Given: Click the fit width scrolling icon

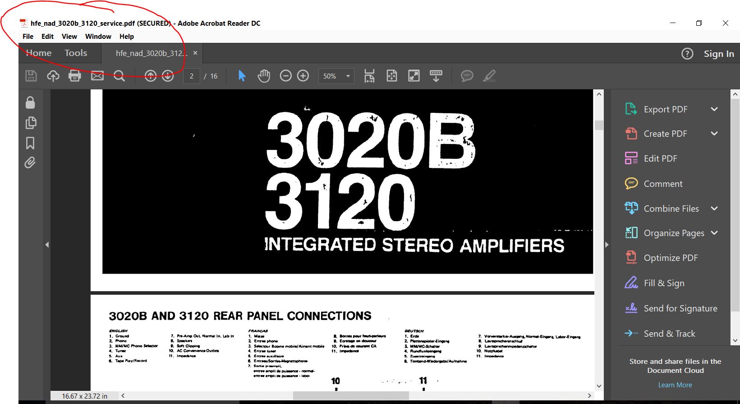Looking at the screenshot, I should (369, 76).
